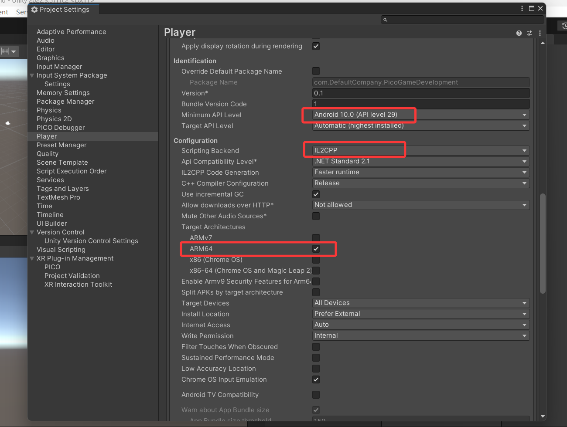
Task: Enable Sustained Performance Mode
Action: 316,358
